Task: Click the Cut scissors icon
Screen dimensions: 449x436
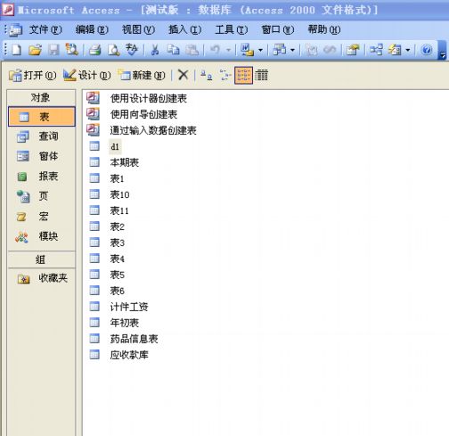Action: click(154, 50)
